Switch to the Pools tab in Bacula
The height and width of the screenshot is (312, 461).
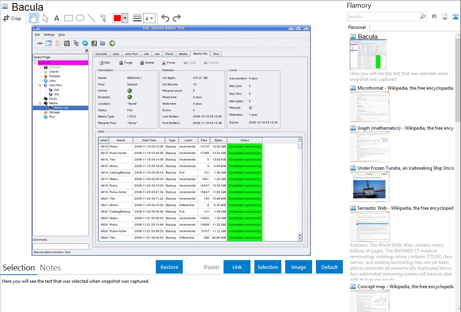[x=169, y=54]
